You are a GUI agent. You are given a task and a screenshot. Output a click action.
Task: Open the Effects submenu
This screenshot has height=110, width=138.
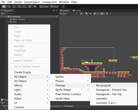coord(29,85)
